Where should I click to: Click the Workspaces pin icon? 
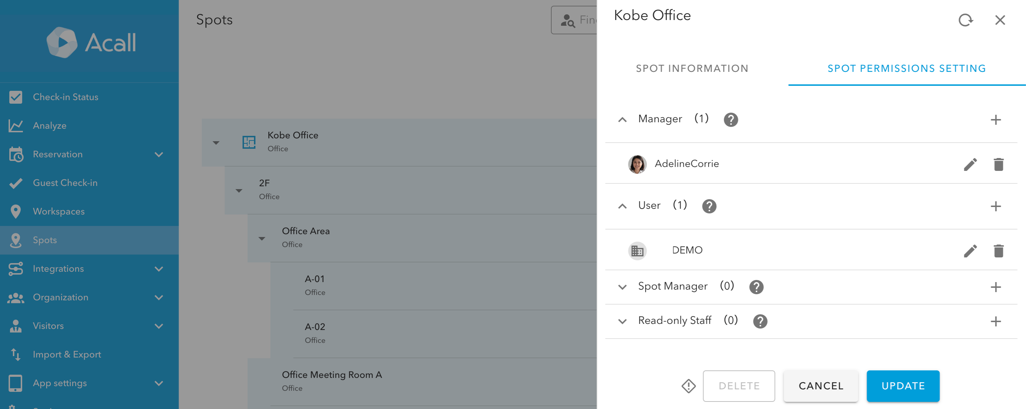[x=15, y=212]
